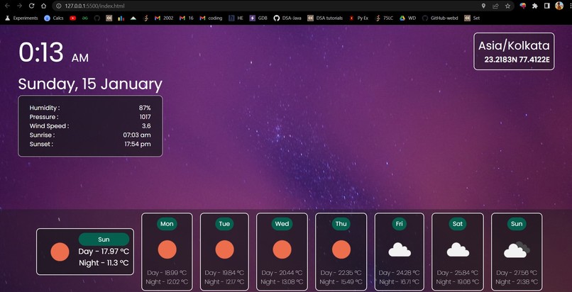Image resolution: width=572 pixels, height=292 pixels.
Task: Click Monday's sun weather icon
Action: tap(167, 249)
